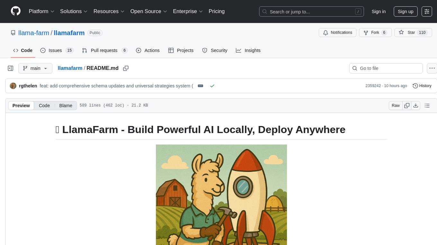
Task: Open the file History
Action: point(422,86)
